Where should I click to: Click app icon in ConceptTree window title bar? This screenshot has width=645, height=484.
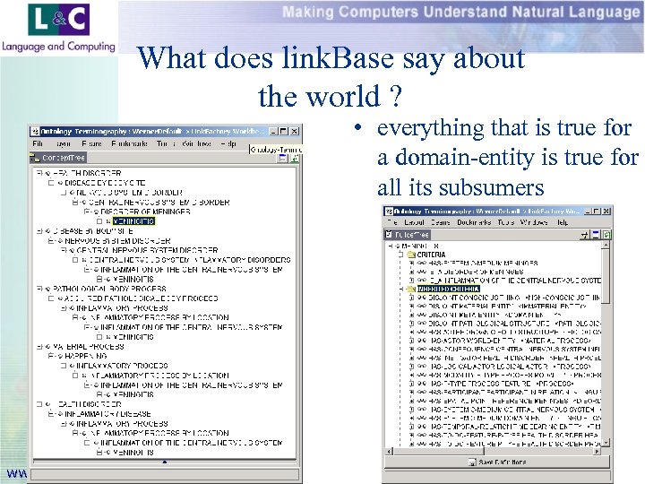point(35,132)
